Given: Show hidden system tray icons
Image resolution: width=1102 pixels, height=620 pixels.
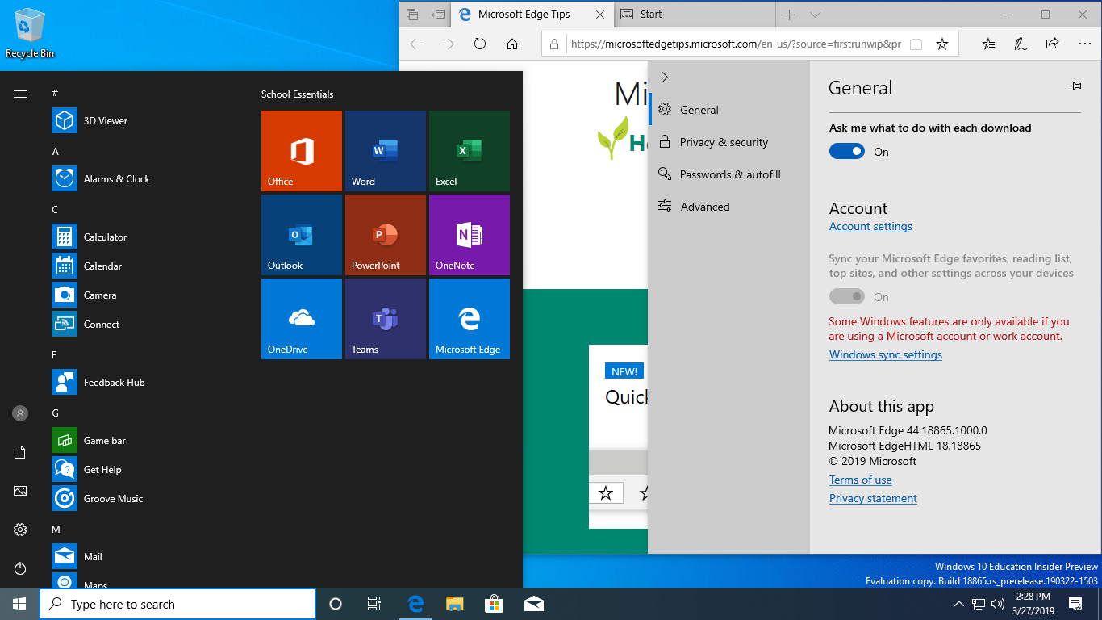Looking at the screenshot, I should [959, 604].
